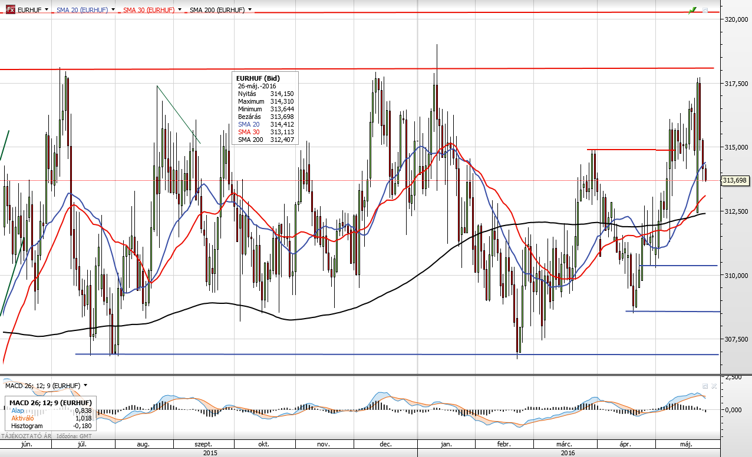Click the 'júl.' month on time axis

click(83, 445)
